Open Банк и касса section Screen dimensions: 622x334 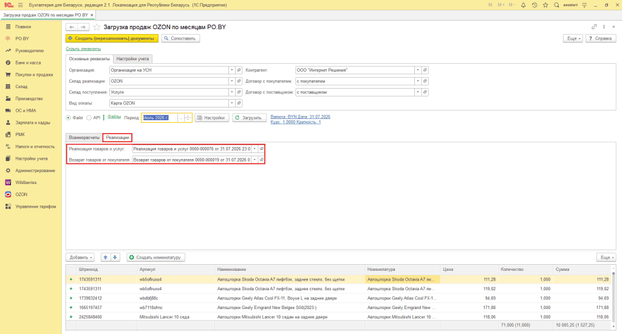28,63
